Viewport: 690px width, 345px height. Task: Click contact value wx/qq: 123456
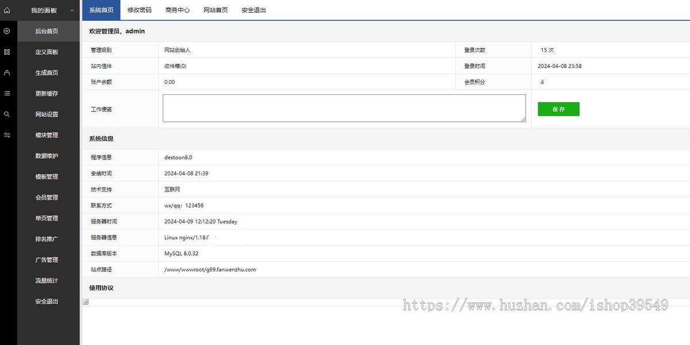pyautogui.click(x=184, y=205)
